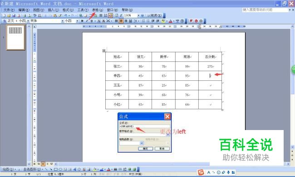
Task: Open the font size 小四 dropdown
Action: (x=77, y=21)
